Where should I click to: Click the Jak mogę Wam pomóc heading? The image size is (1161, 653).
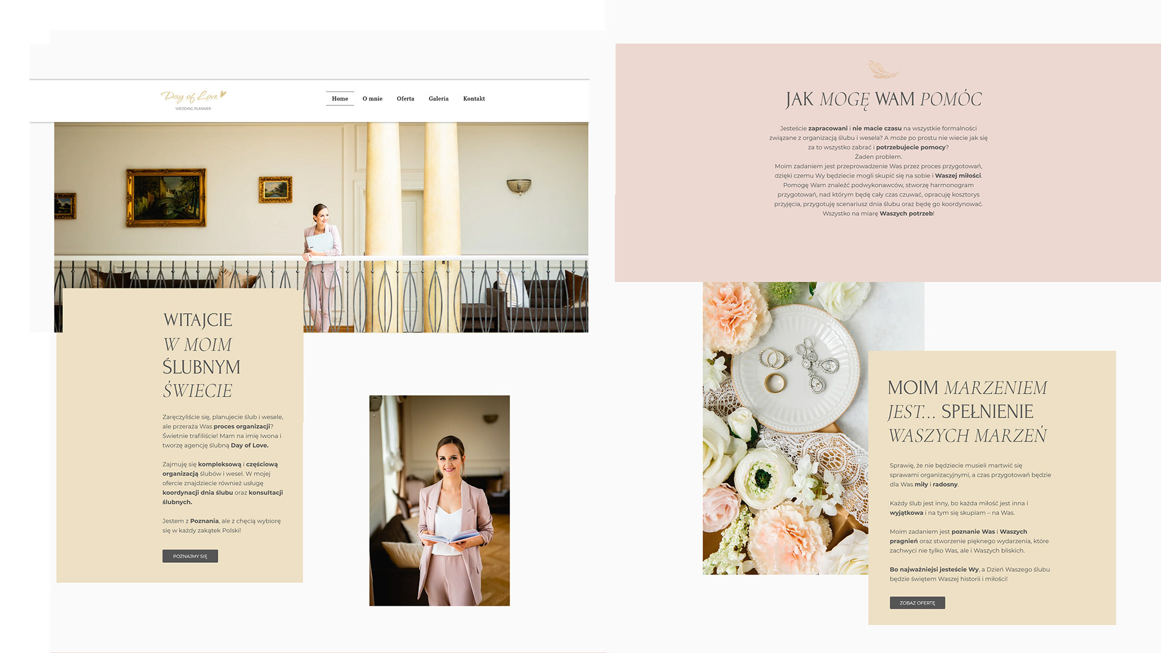pos(883,99)
